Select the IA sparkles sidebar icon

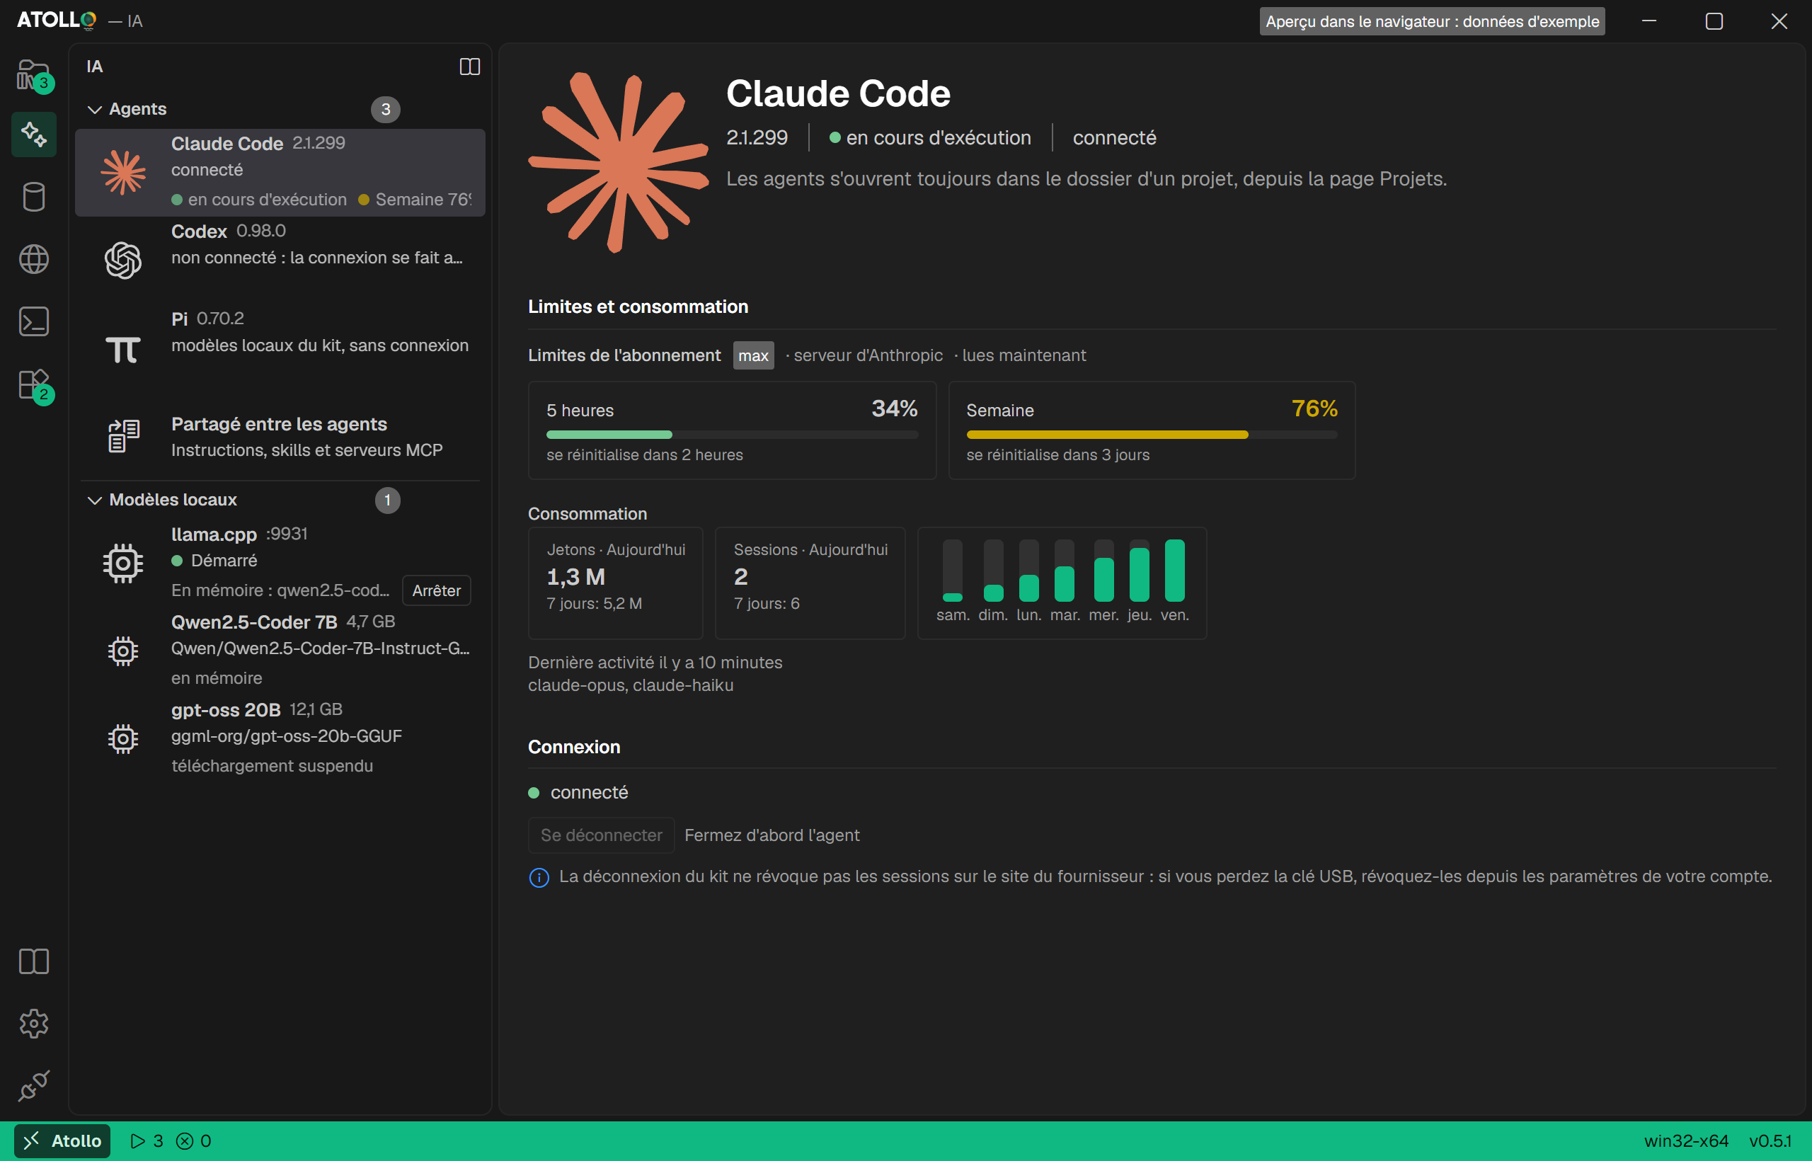point(34,135)
